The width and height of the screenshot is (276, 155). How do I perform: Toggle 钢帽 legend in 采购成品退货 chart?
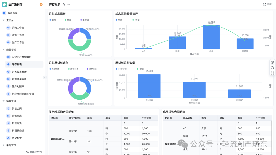(53, 20)
